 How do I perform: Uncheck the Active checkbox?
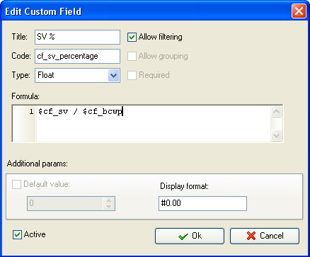(17, 235)
